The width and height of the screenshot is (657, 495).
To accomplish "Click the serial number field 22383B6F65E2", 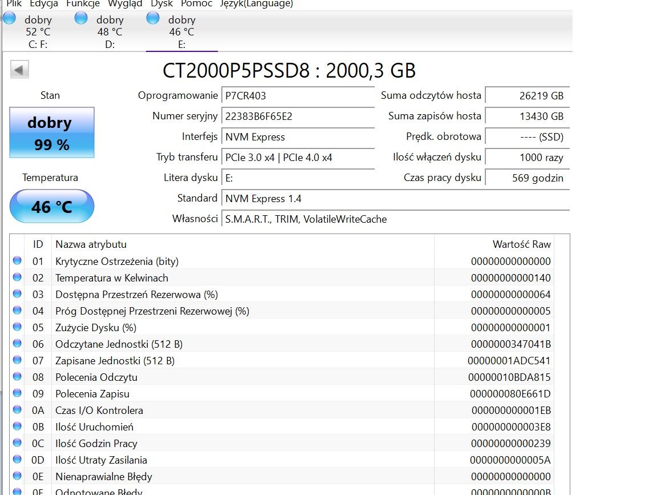I will (x=298, y=116).
